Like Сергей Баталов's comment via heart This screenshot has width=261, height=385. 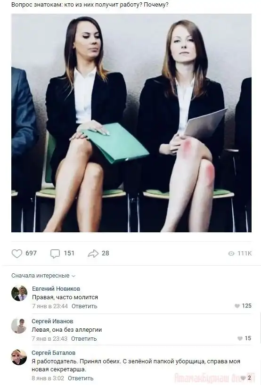tap(243, 377)
